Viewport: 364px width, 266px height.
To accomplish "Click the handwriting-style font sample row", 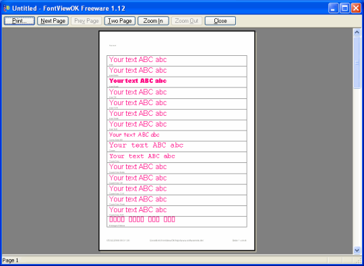I will [x=177, y=135].
